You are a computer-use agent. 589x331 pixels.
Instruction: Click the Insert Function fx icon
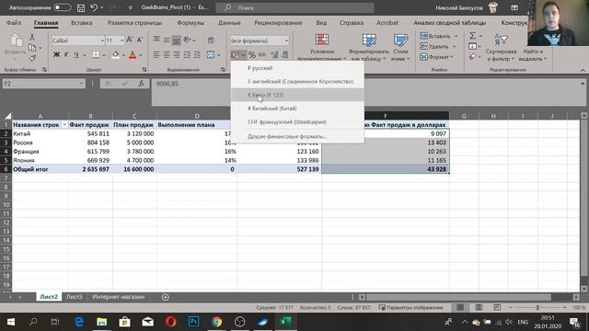click(141, 84)
